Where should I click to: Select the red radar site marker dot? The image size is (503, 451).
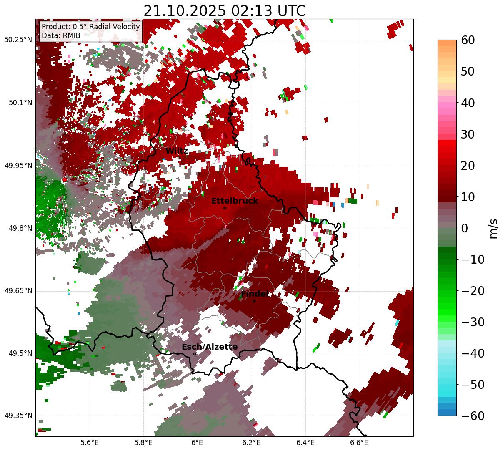coord(64,179)
